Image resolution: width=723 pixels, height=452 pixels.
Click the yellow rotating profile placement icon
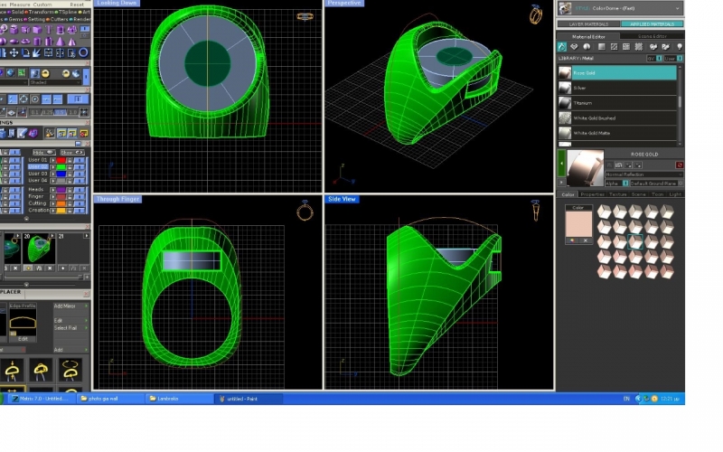(70, 370)
